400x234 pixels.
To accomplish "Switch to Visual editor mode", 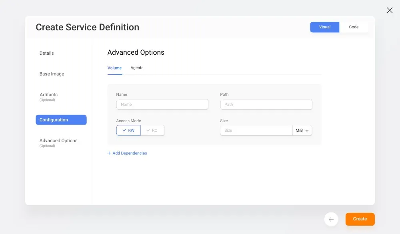I will pos(324,27).
